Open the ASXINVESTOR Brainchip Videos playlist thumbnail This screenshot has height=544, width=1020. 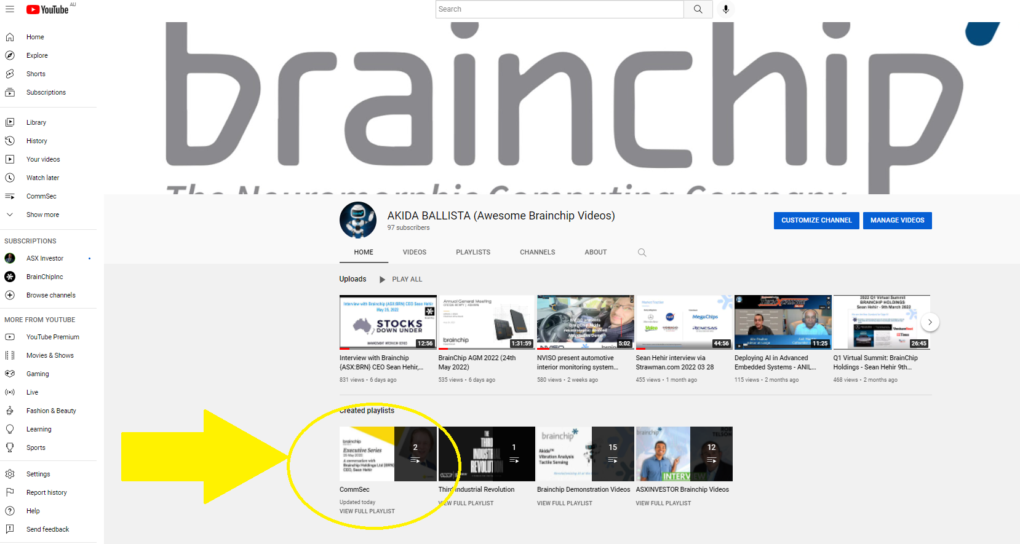[x=684, y=454]
